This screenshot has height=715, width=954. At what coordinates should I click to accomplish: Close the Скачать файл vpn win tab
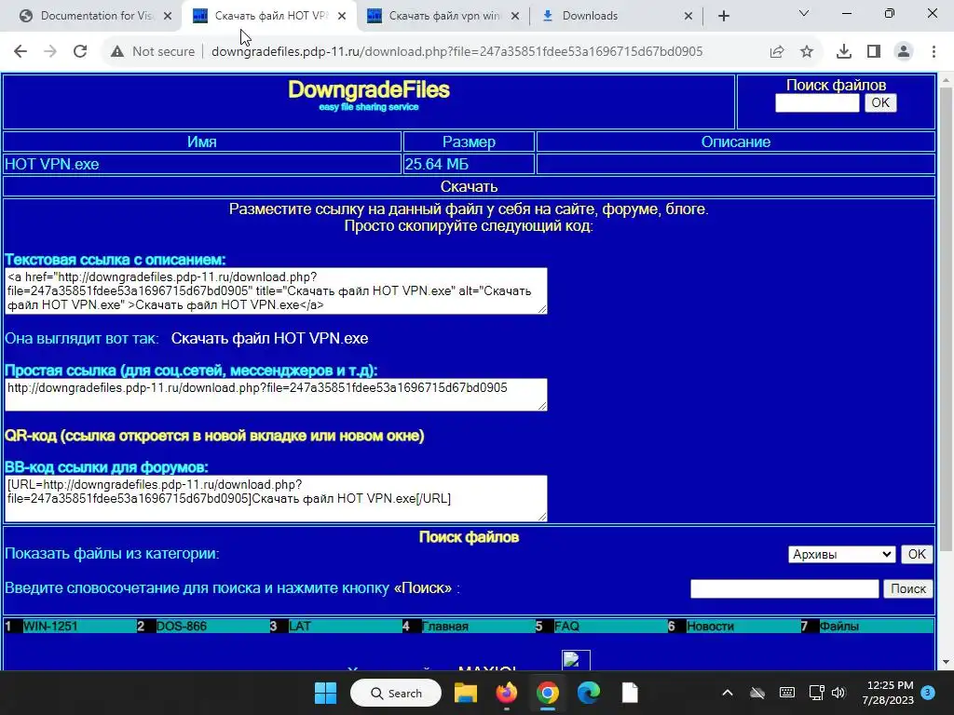(515, 16)
